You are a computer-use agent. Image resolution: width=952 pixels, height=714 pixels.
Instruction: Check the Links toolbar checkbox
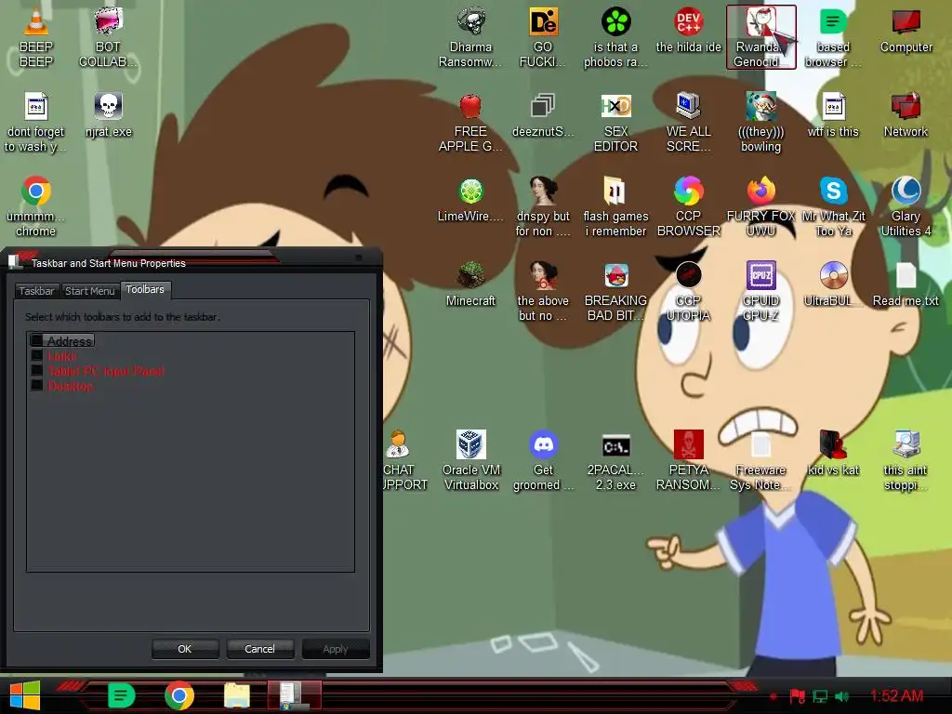(36, 355)
